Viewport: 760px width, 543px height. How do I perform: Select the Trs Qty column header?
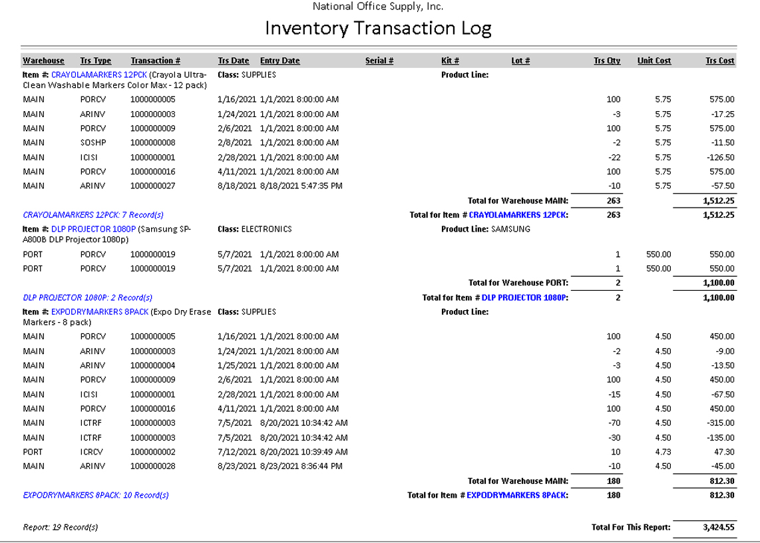[x=606, y=61]
